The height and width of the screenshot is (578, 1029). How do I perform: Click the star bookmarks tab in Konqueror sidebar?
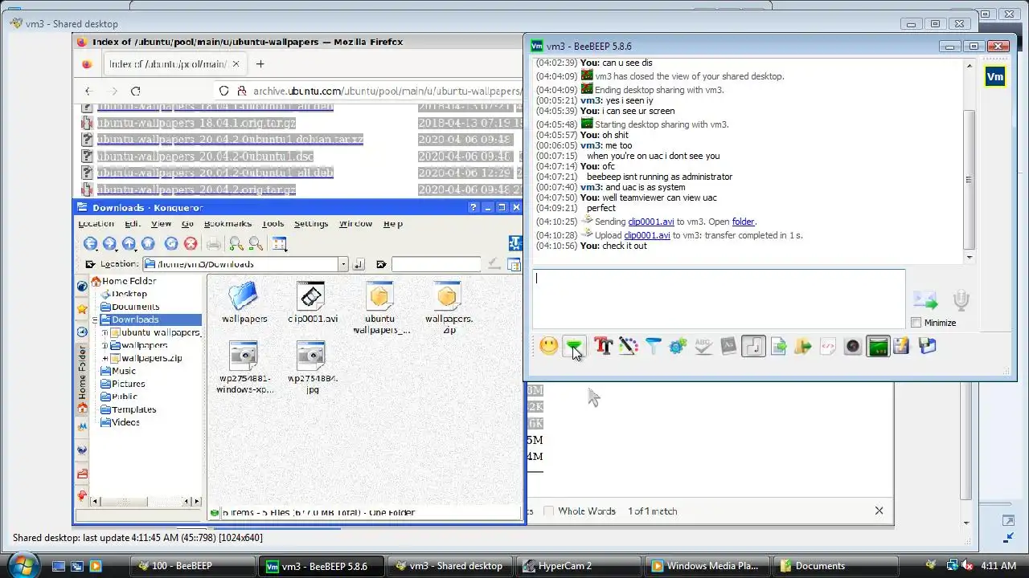(82, 309)
